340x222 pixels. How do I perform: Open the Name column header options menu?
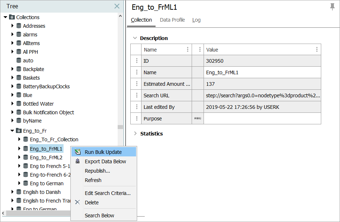187,50
